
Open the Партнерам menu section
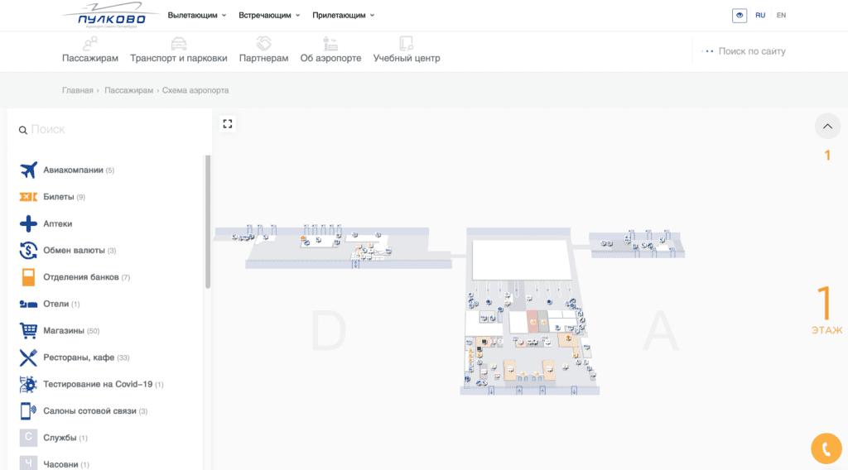[x=263, y=58]
